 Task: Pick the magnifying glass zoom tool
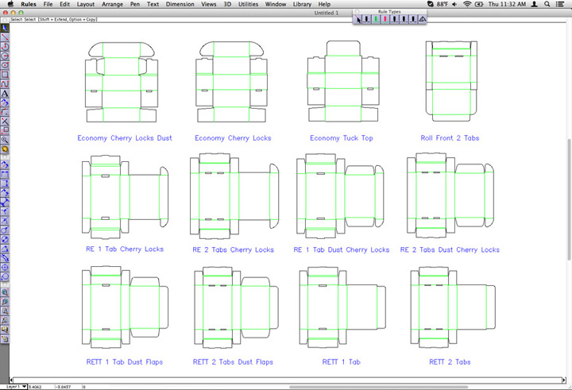point(5,139)
